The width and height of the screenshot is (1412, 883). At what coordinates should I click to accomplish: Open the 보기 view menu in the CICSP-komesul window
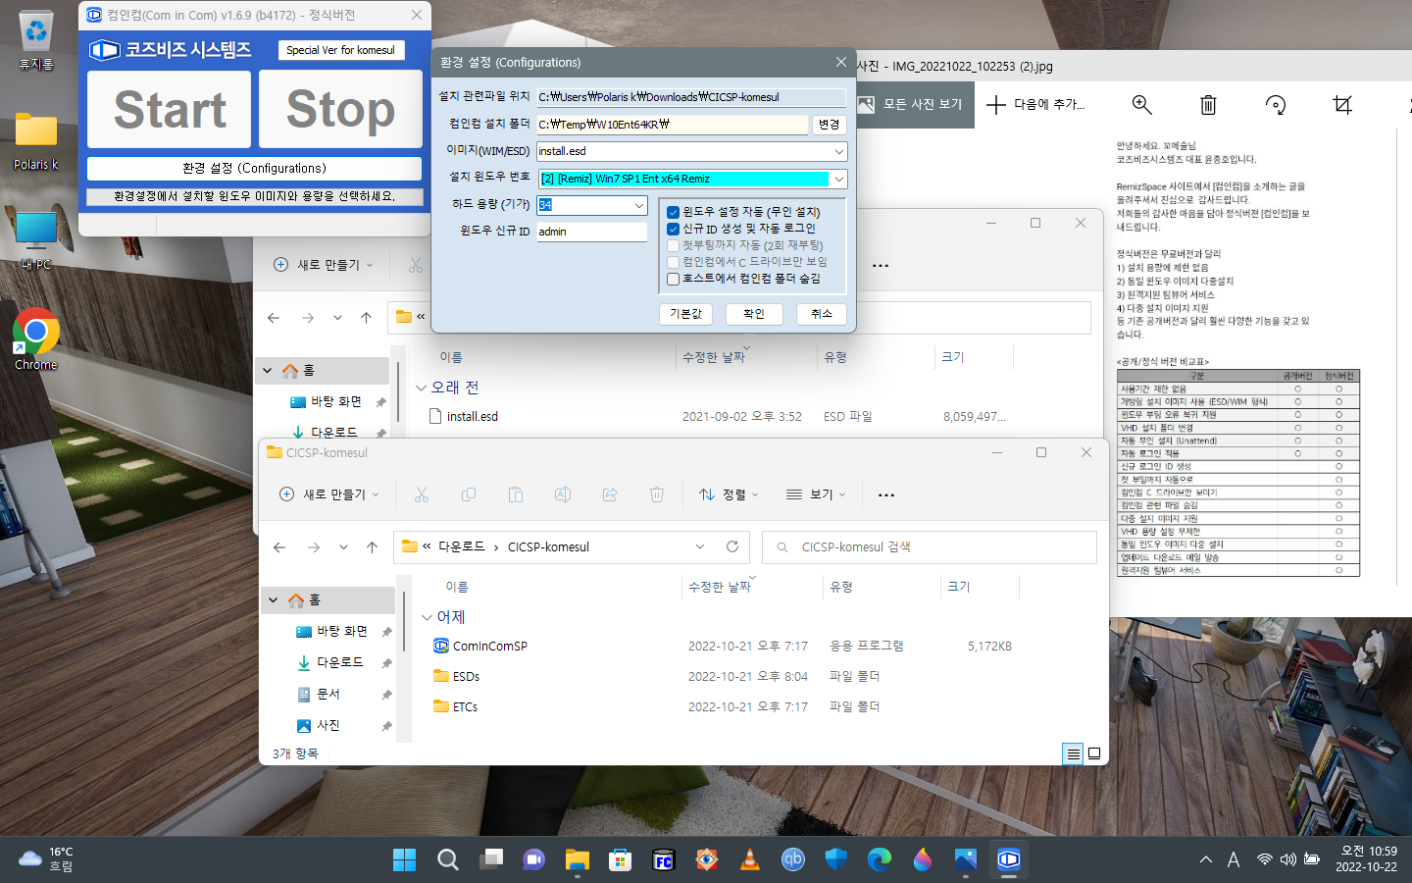coord(816,494)
